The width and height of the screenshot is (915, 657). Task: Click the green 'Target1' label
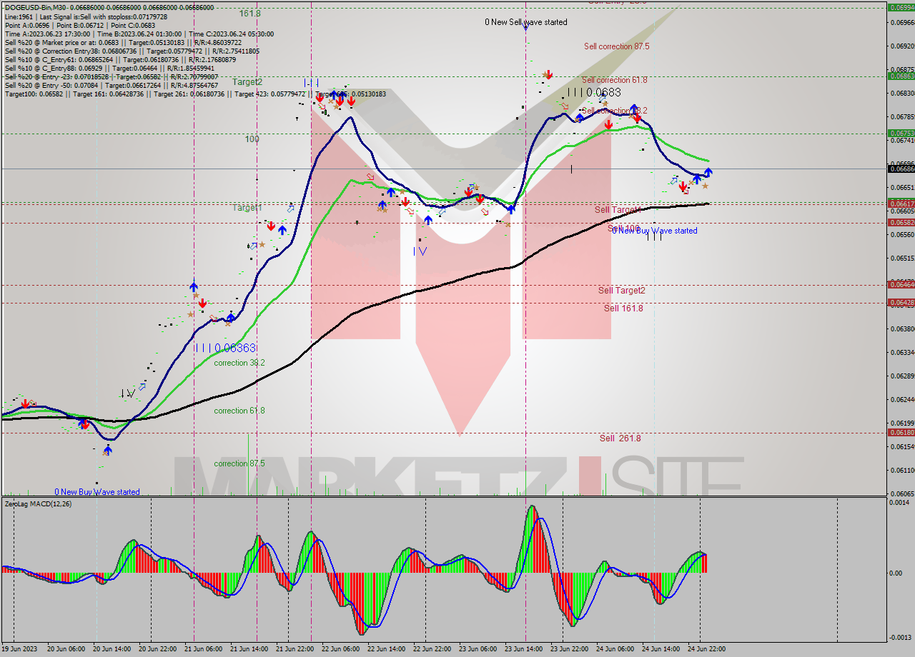click(x=247, y=208)
